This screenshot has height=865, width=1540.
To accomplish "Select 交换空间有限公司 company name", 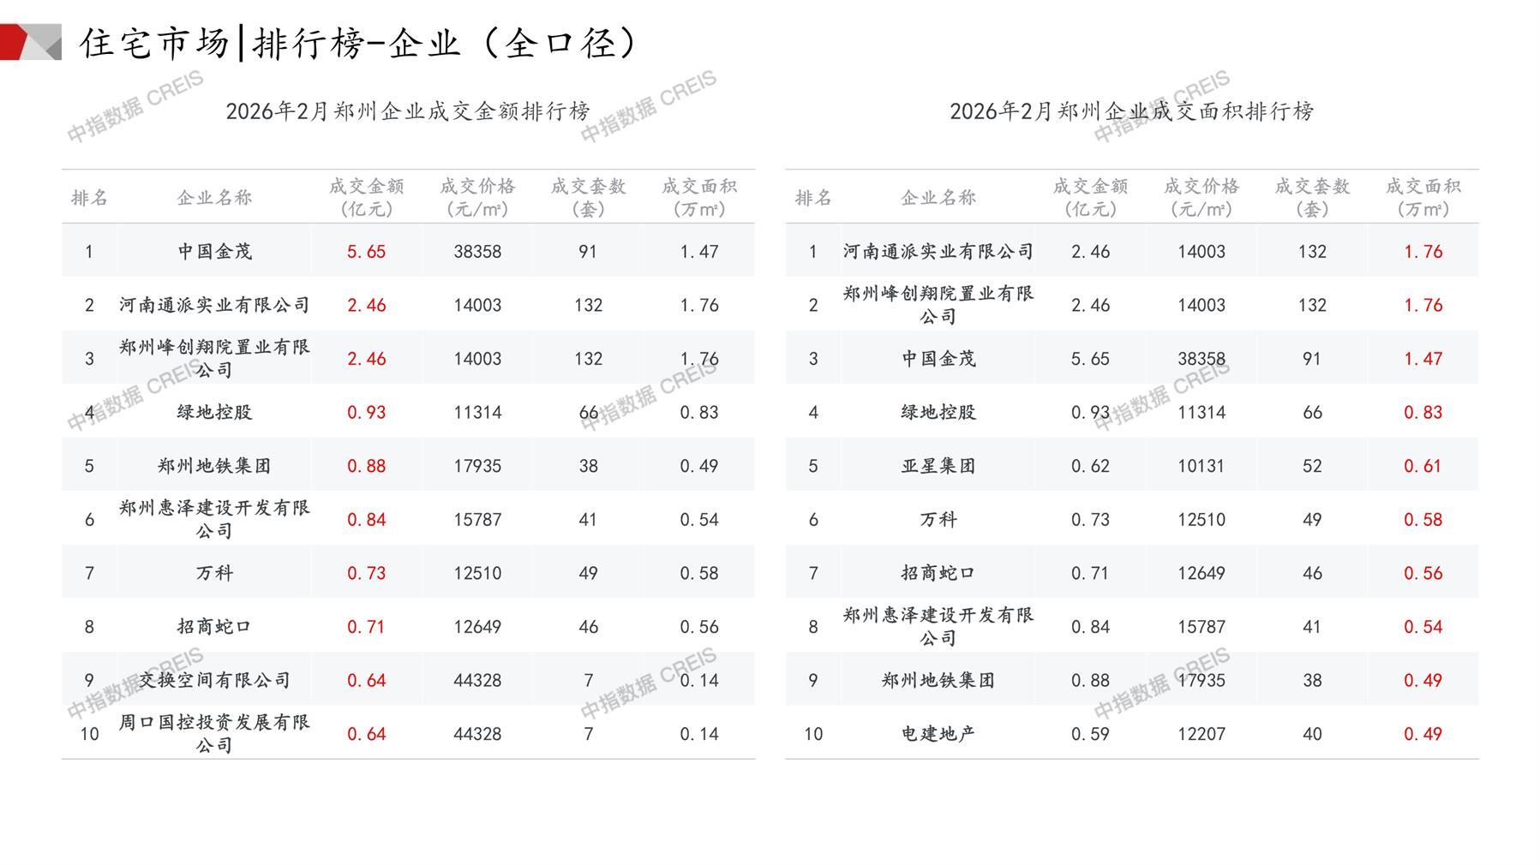I will pyautogui.click(x=214, y=680).
